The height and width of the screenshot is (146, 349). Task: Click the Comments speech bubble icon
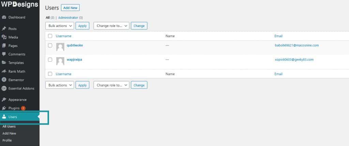pyautogui.click(x=4, y=54)
